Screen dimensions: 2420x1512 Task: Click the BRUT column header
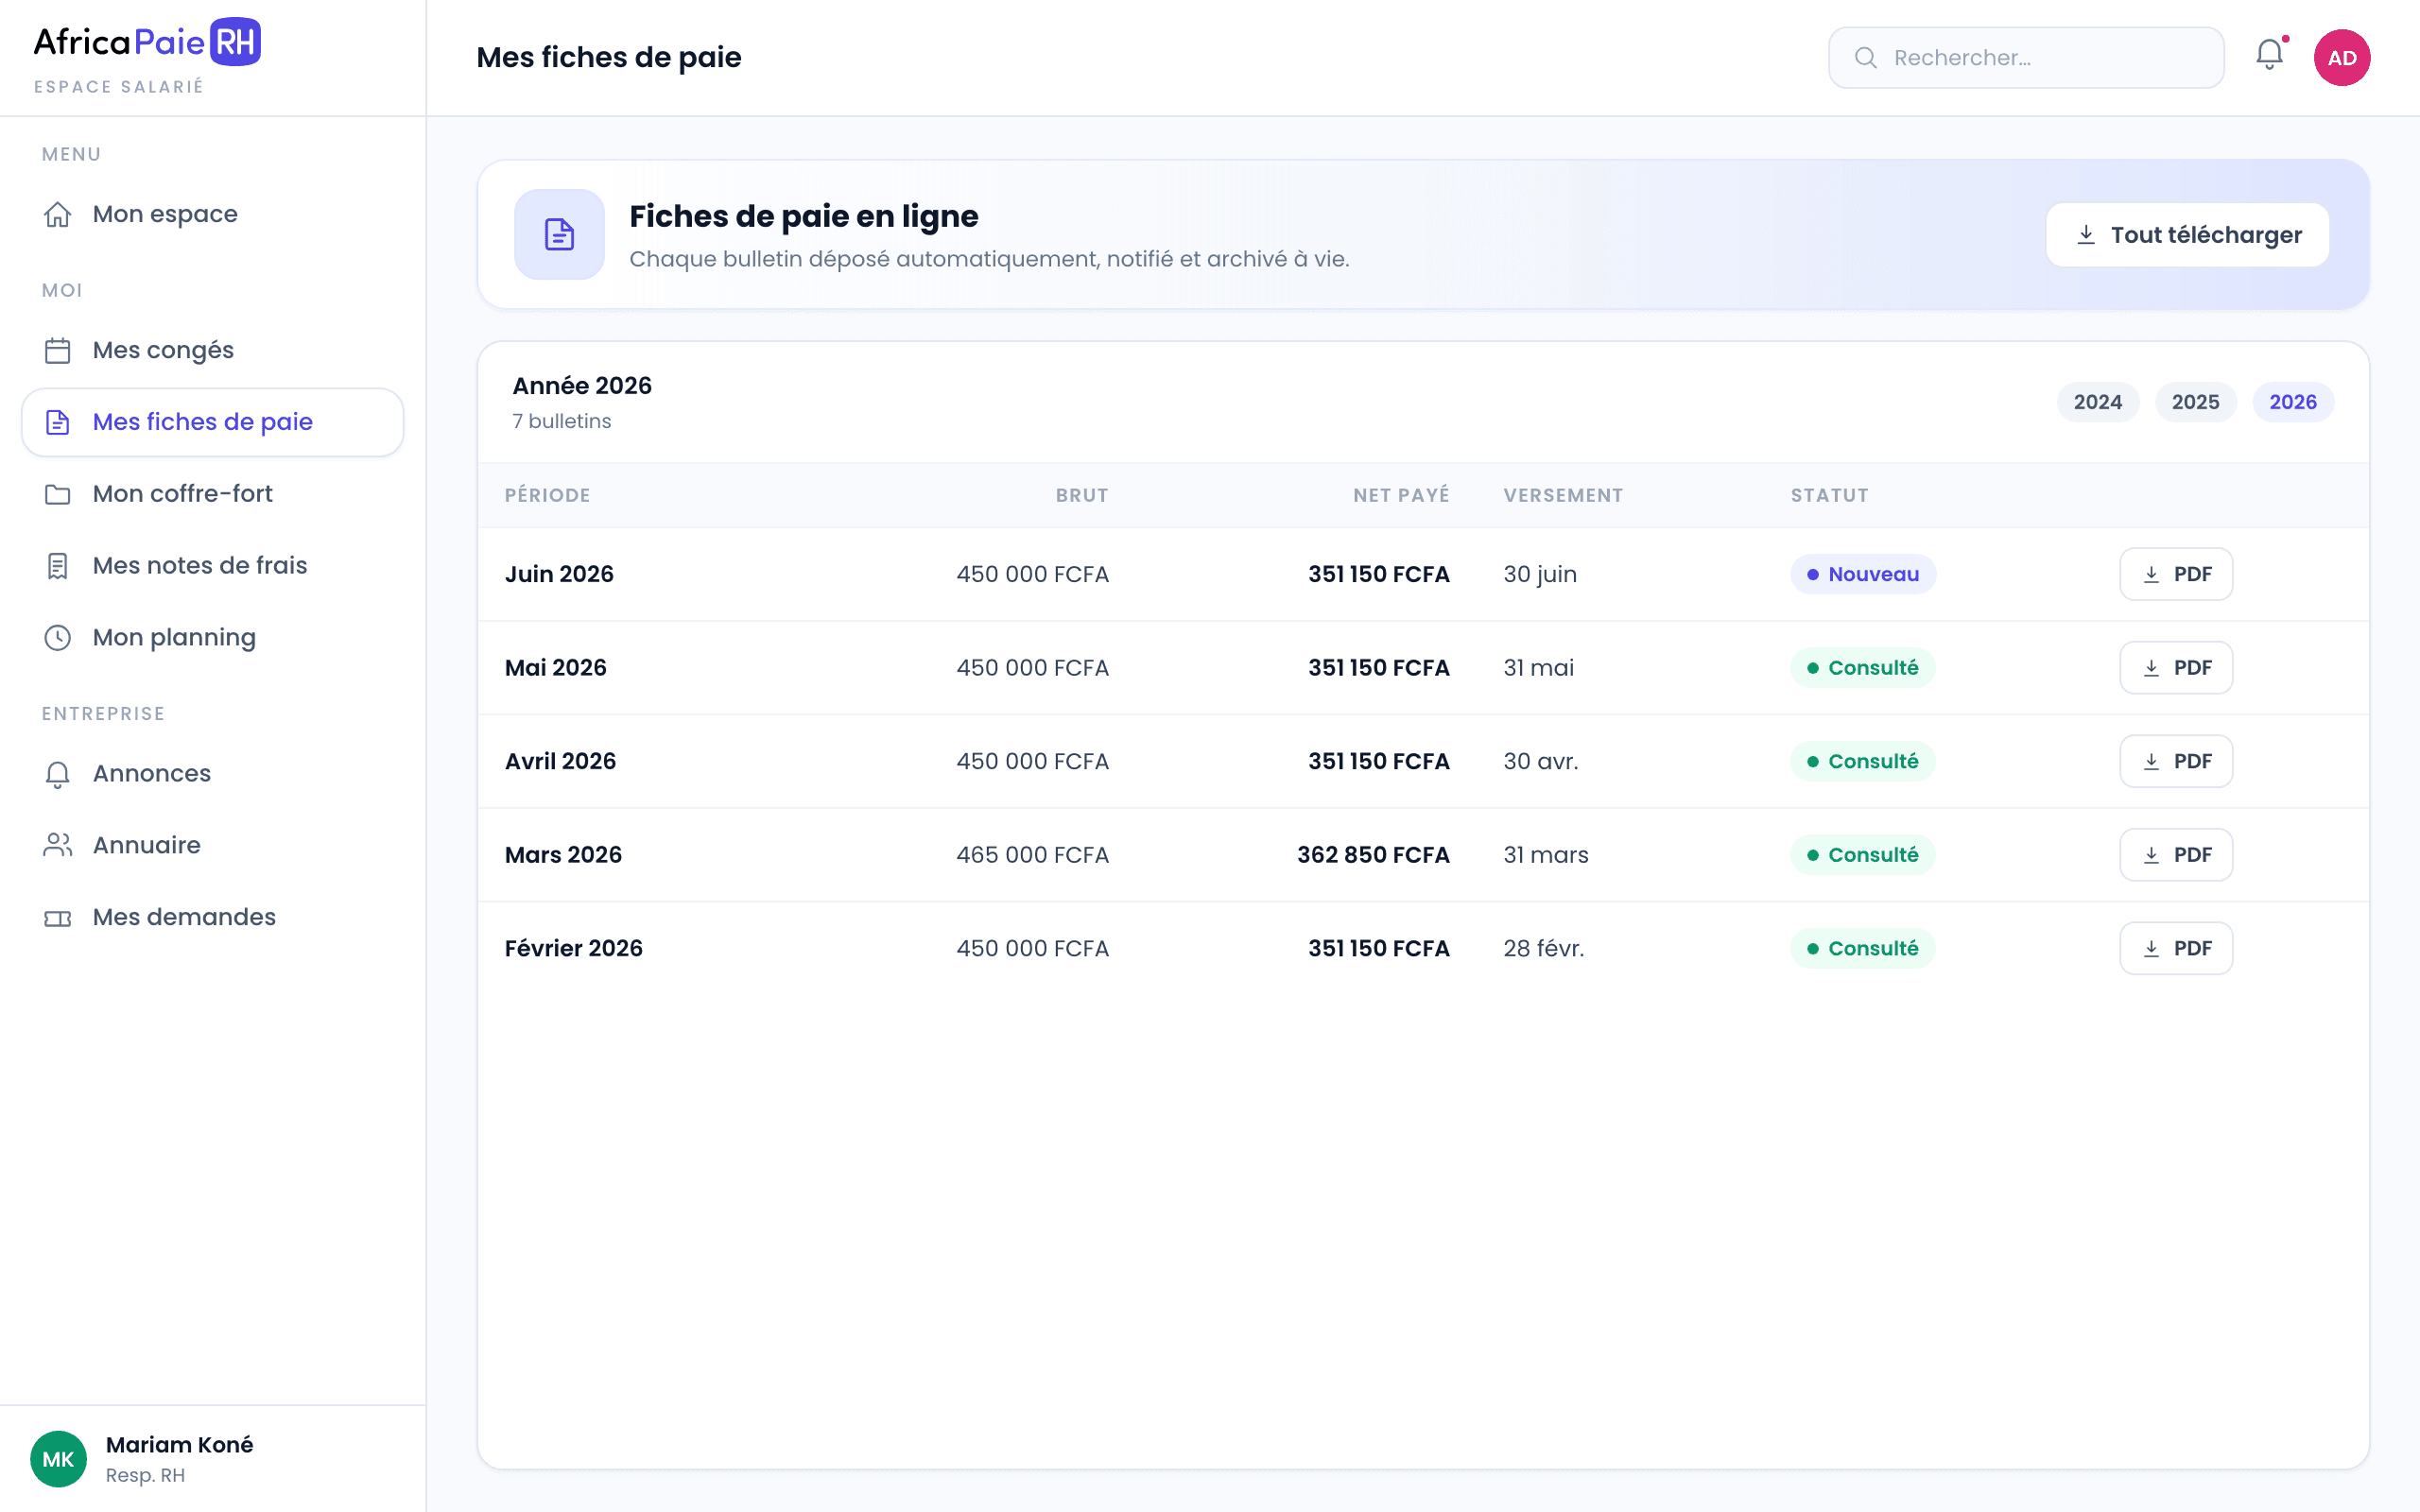1082,495
